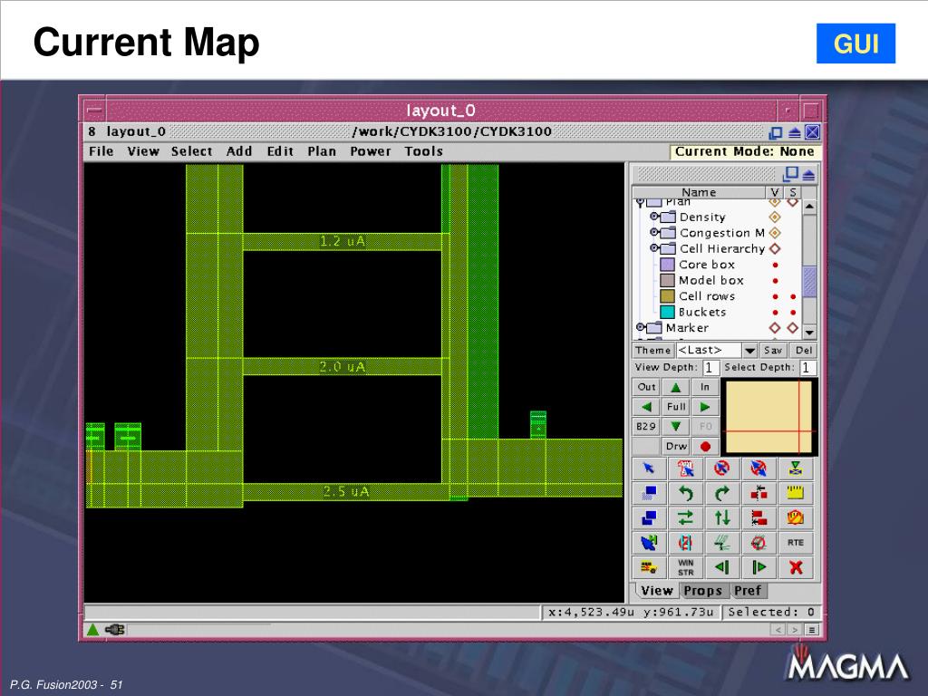Click the View Depth input field
Viewport: 928px width, 696px height.
[x=710, y=368]
